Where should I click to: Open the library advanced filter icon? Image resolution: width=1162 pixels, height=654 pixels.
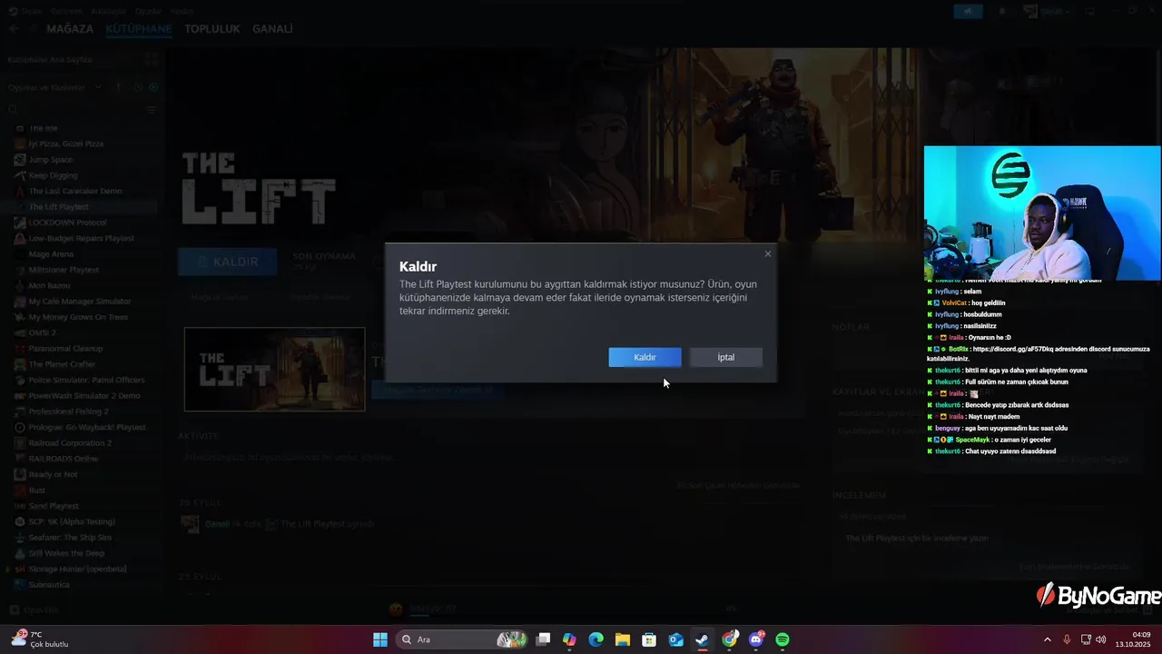[152, 109]
